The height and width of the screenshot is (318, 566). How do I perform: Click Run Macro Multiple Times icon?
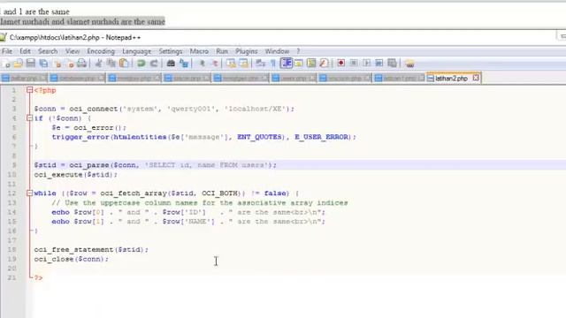click(x=379, y=64)
